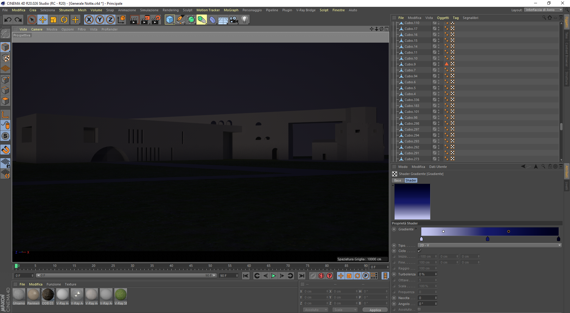Open the Subdivision Surface generator group
Viewport: 570px width, 313px height.
191,20
